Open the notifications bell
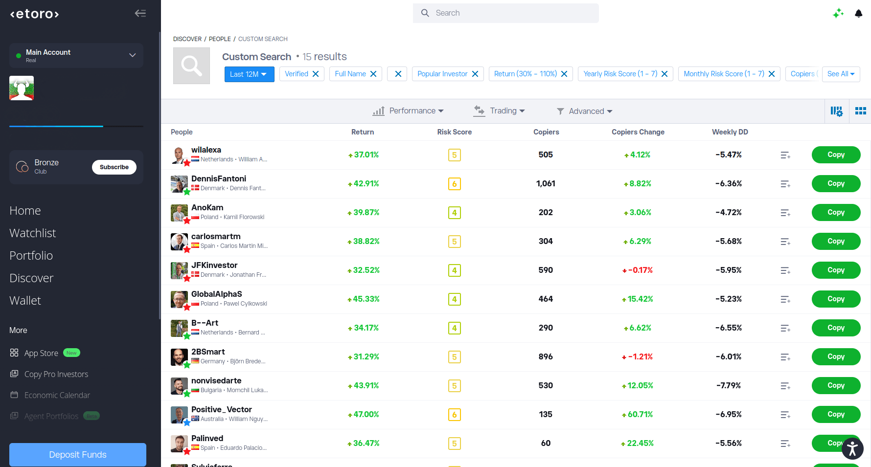871x467 pixels. [x=858, y=14]
